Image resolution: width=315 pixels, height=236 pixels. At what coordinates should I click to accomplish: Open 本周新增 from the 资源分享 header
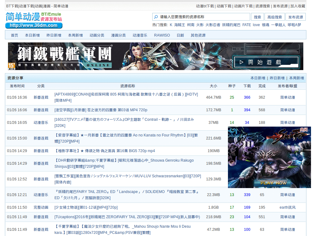point(296,78)
